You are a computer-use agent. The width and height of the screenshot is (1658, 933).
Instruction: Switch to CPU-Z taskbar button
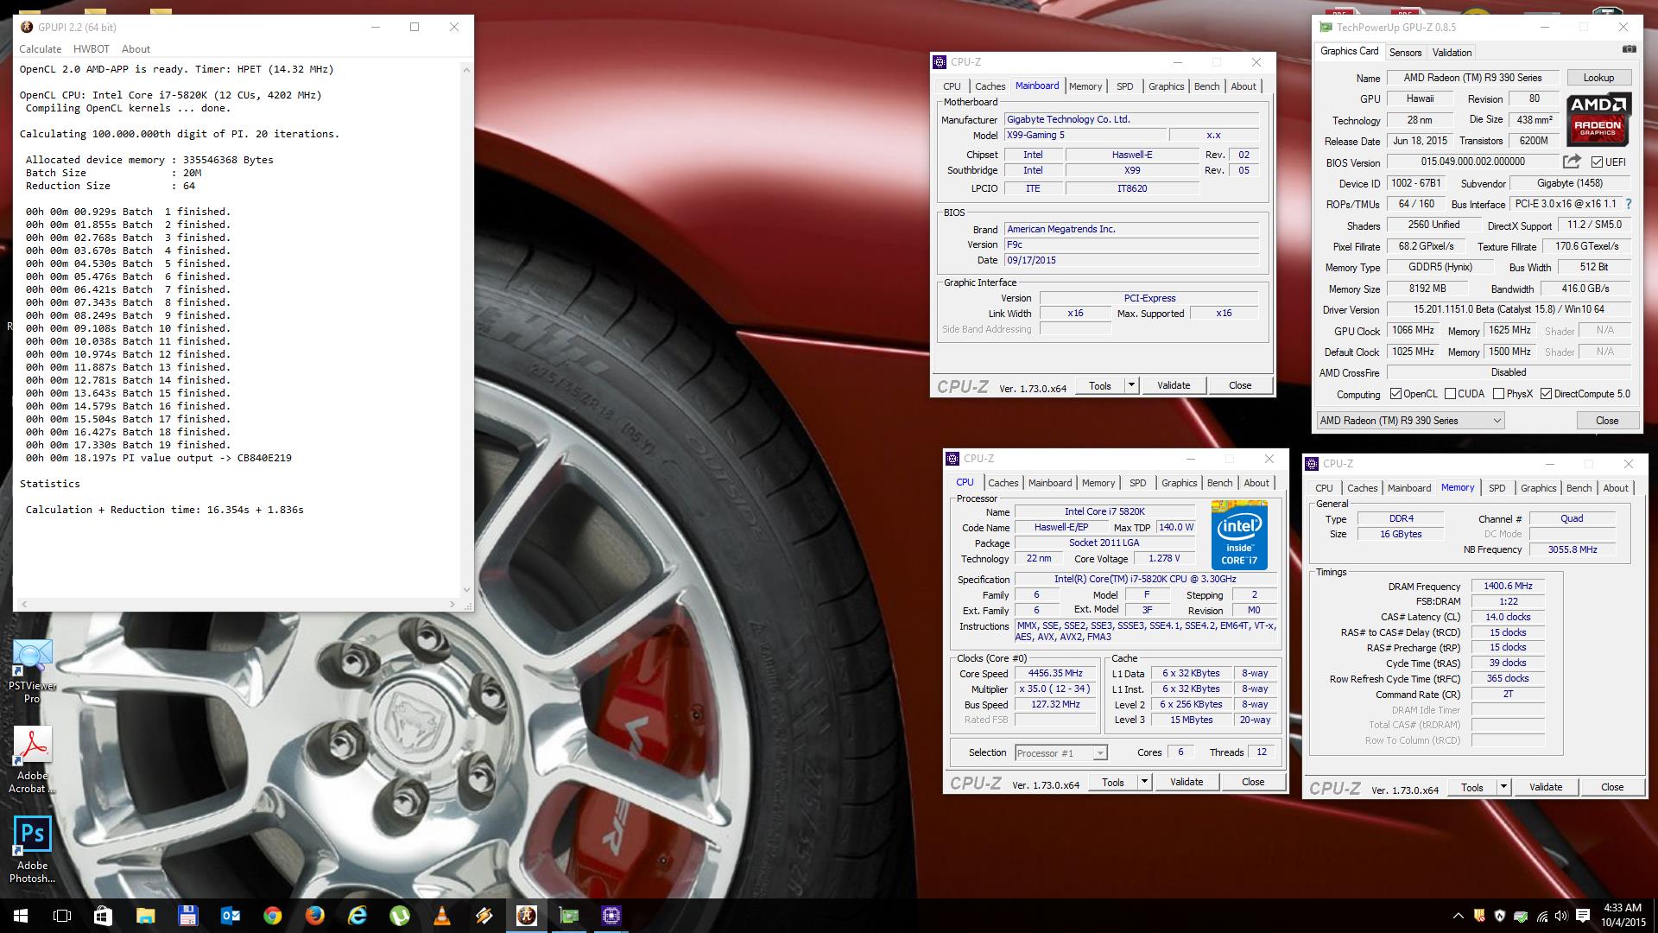[x=611, y=916]
